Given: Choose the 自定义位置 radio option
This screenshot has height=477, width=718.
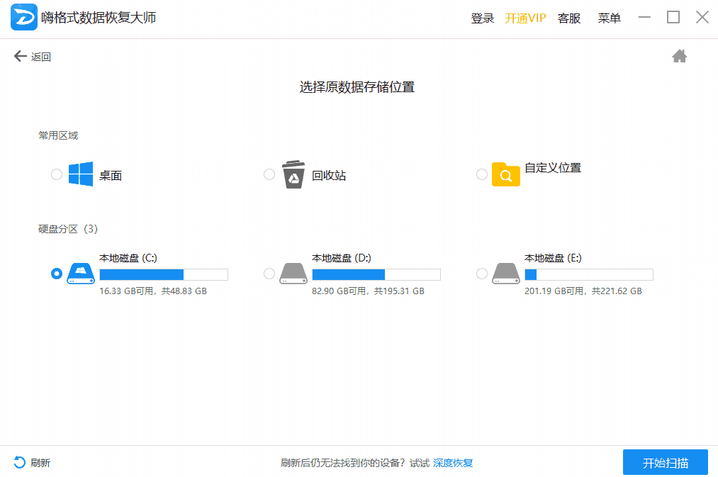Looking at the screenshot, I should (482, 174).
